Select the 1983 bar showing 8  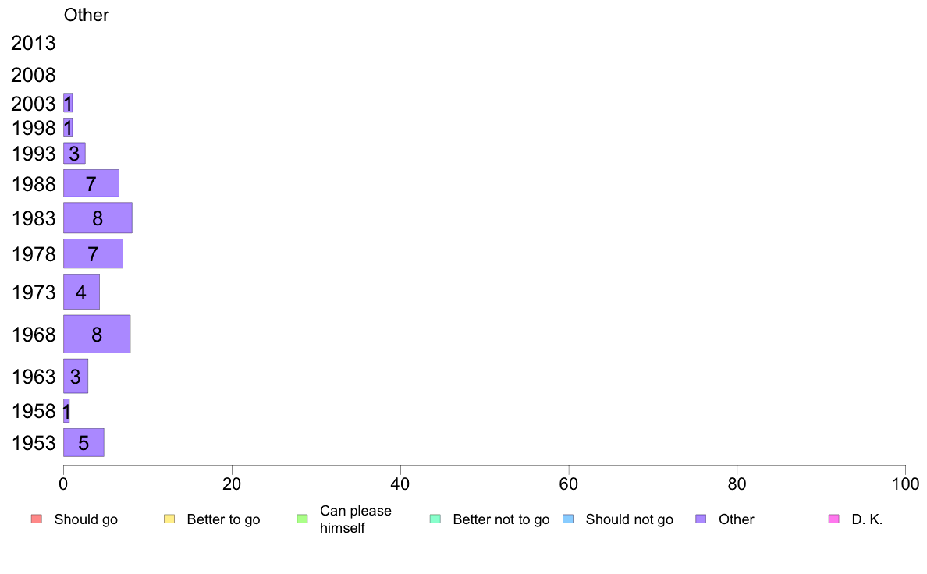98,218
